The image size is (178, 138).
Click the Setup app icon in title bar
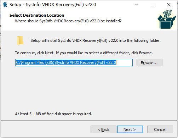point(5,5)
